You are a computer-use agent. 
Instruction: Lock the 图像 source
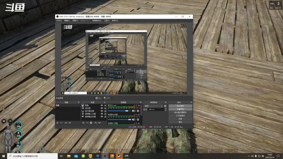pyautogui.click(x=105, y=105)
